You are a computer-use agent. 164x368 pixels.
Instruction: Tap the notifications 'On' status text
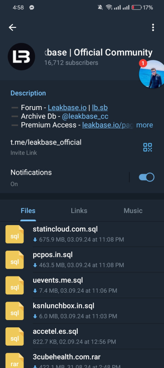(x=14, y=184)
